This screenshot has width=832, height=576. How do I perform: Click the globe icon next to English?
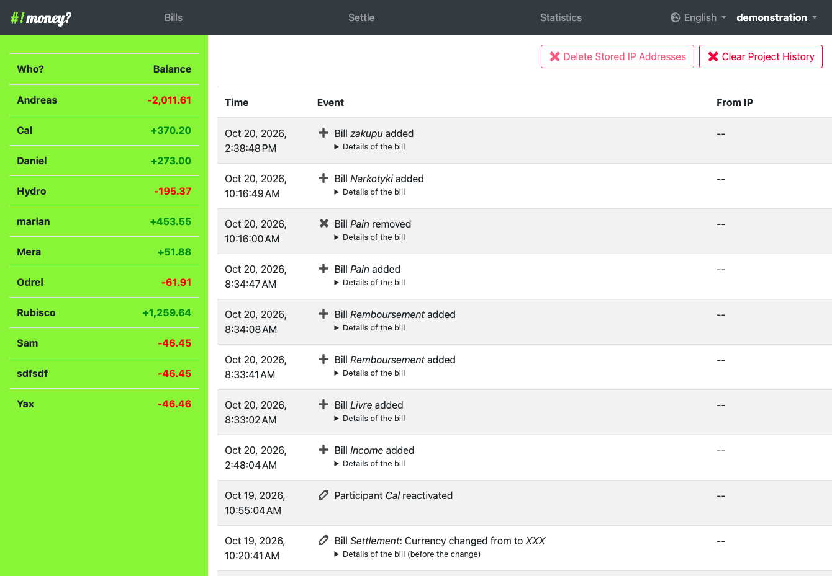pyautogui.click(x=676, y=17)
